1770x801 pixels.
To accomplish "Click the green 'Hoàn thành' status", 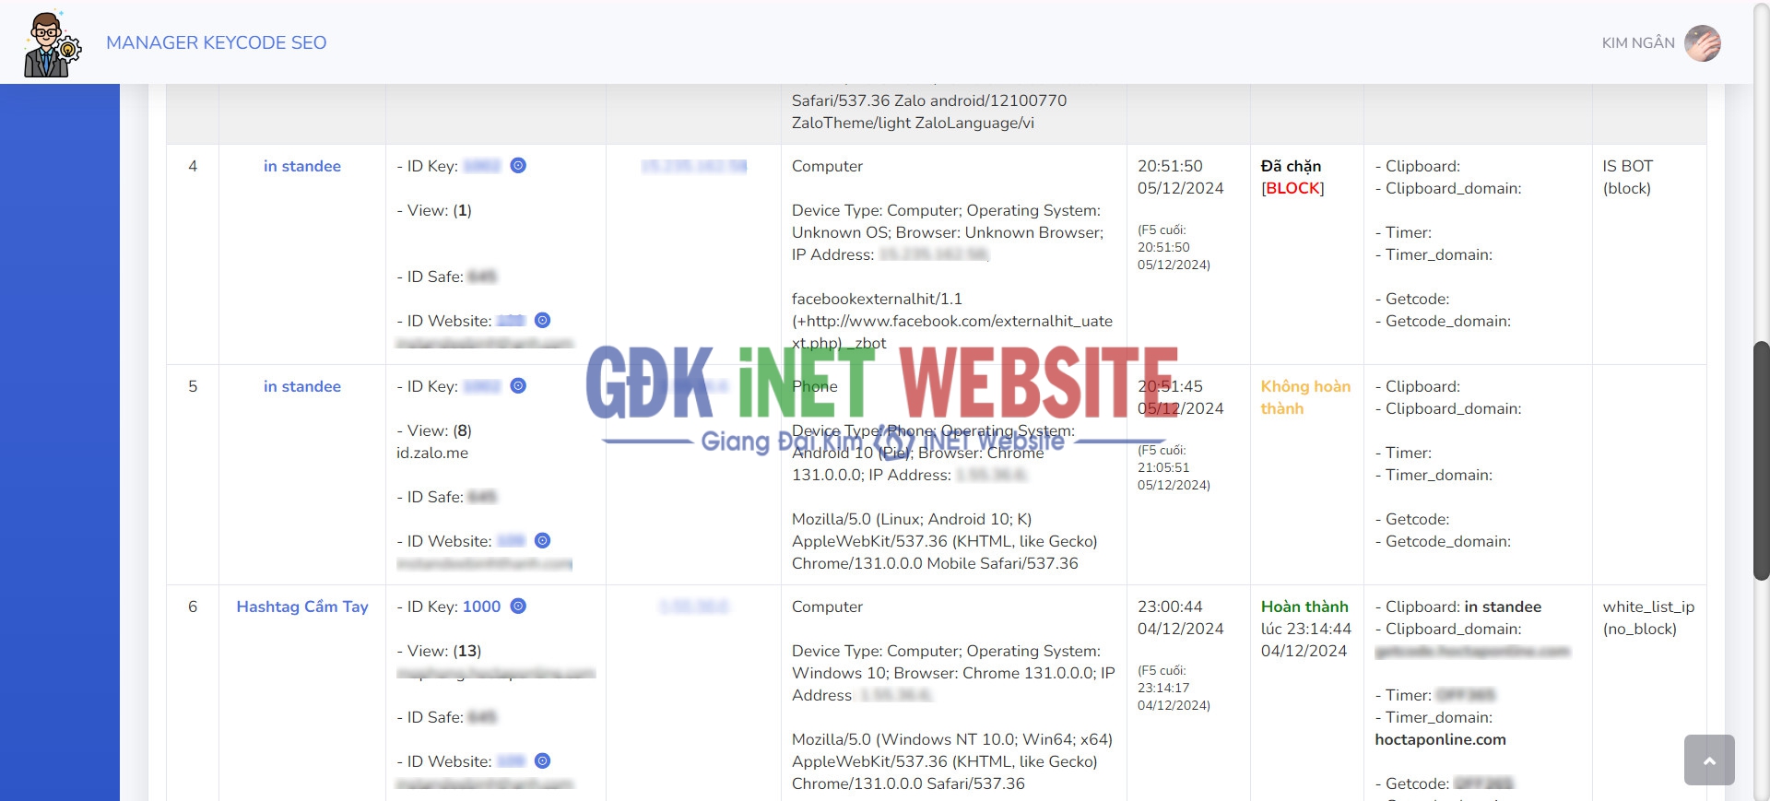I will (1304, 607).
